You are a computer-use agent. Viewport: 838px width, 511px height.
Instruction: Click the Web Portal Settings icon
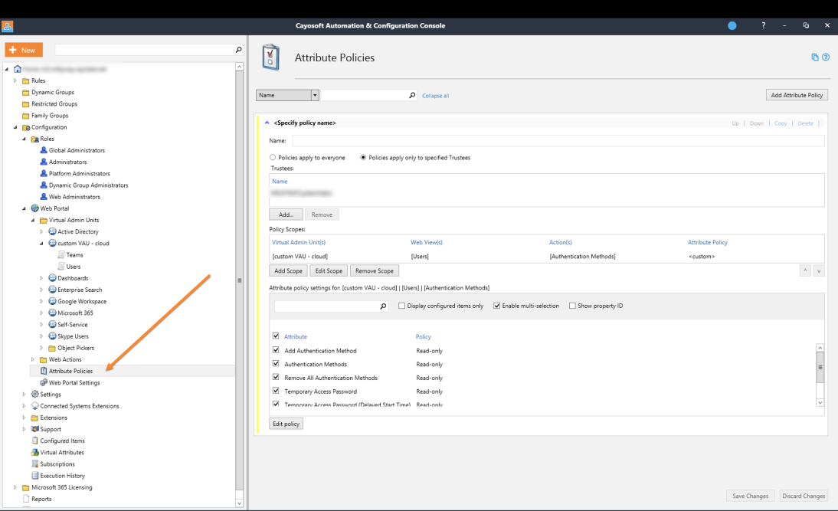(x=44, y=383)
